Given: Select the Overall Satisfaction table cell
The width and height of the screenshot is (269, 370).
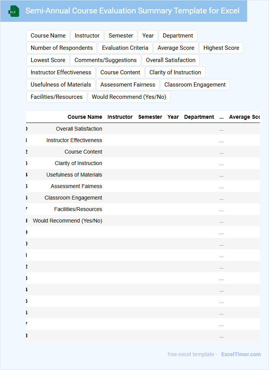Looking at the screenshot, I should pyautogui.click(x=79, y=129).
